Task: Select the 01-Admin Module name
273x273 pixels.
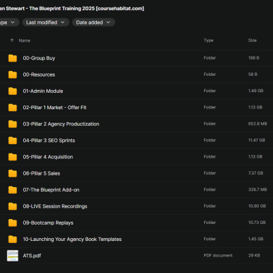Action: coord(43,91)
